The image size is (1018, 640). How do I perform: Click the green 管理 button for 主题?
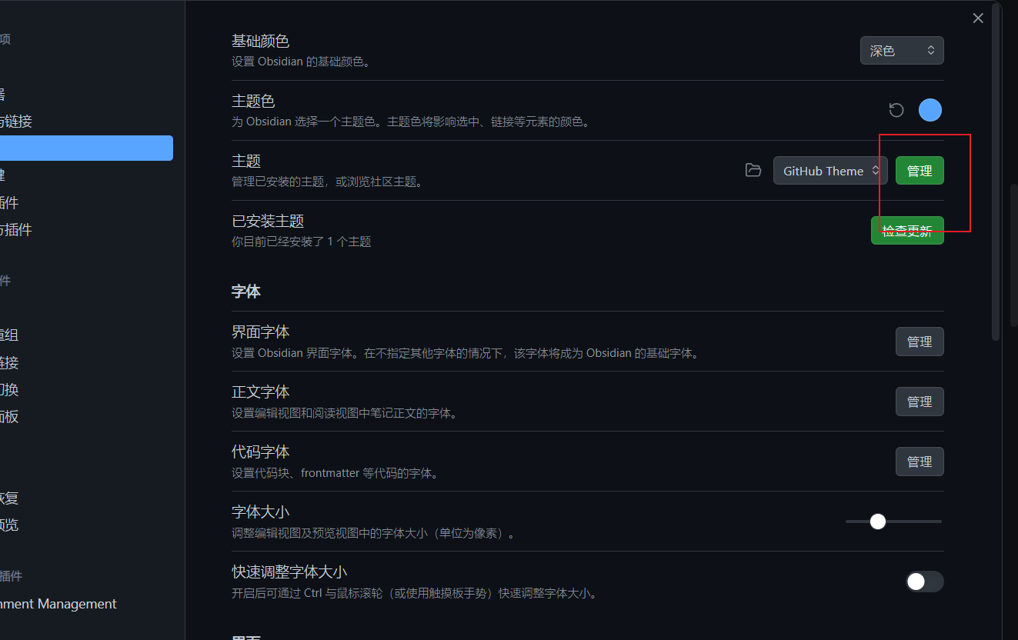click(920, 171)
